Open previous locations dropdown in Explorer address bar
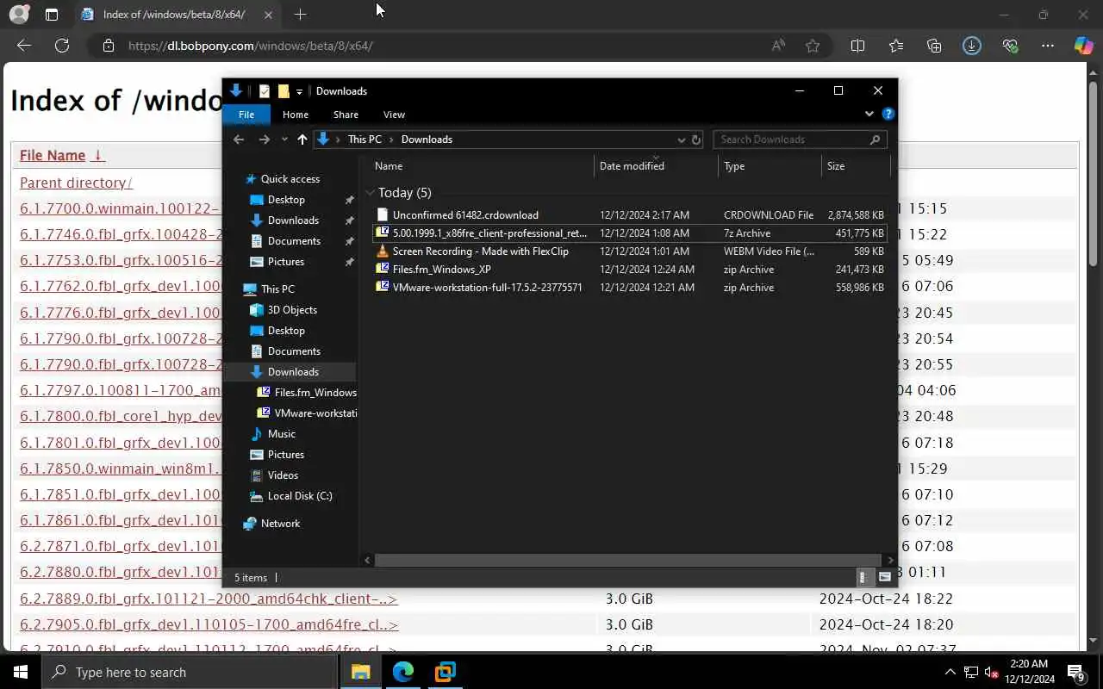 point(681,140)
